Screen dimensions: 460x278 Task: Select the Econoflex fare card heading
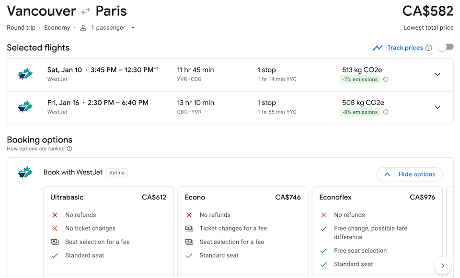point(335,197)
